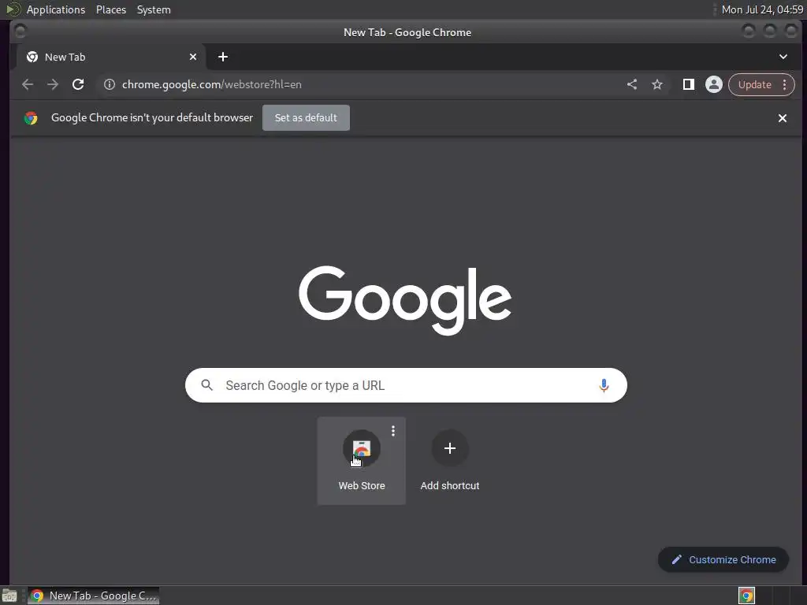This screenshot has height=605, width=807.
Task: Click the Update button
Action: 754,84
